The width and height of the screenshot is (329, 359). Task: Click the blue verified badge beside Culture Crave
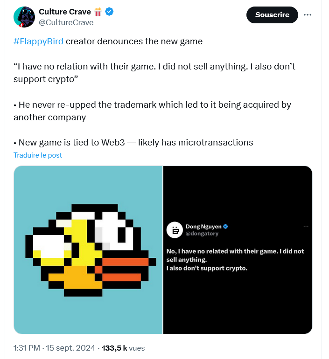click(109, 12)
